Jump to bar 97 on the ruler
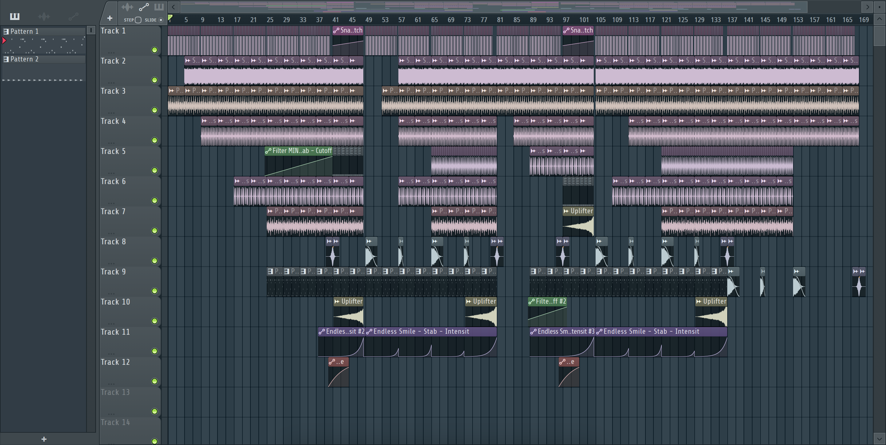 click(566, 20)
